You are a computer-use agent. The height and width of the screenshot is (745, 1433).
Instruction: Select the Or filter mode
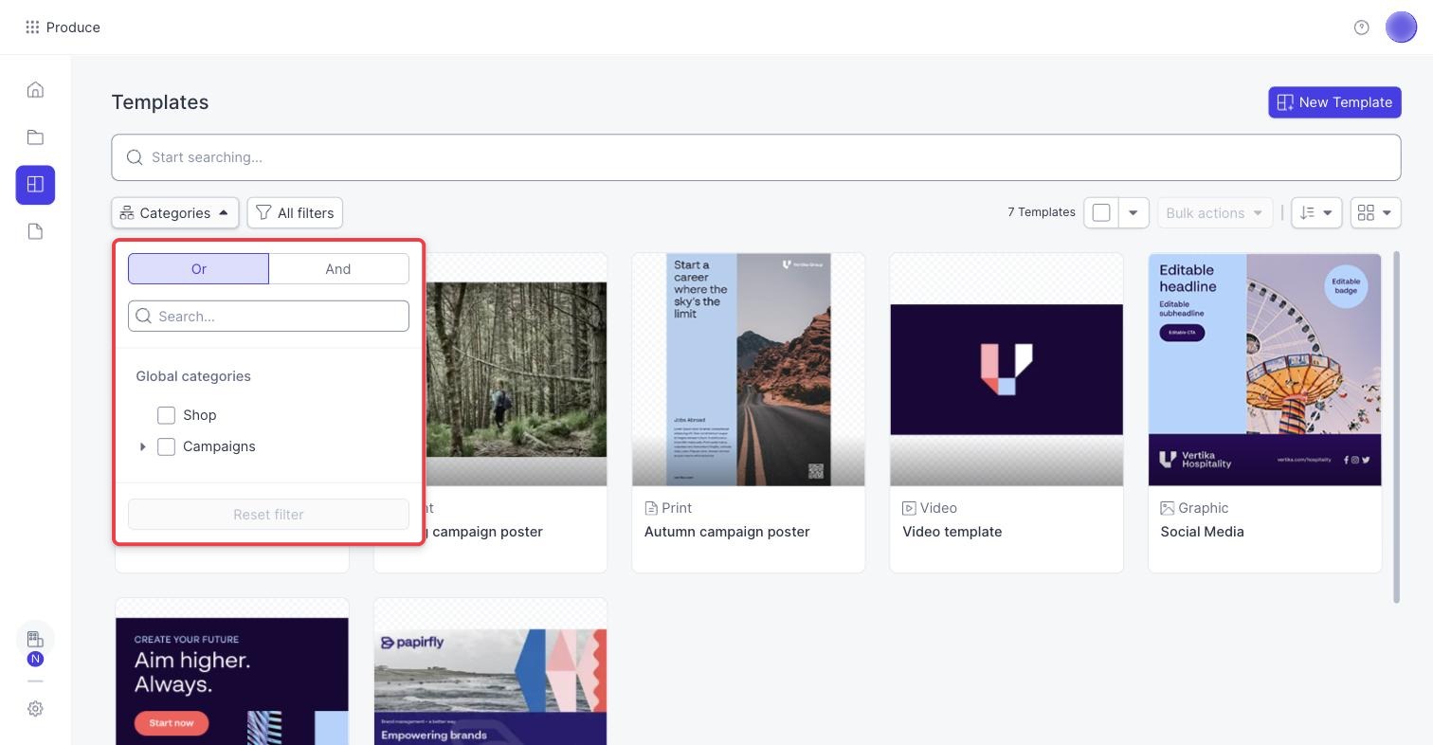pos(198,269)
